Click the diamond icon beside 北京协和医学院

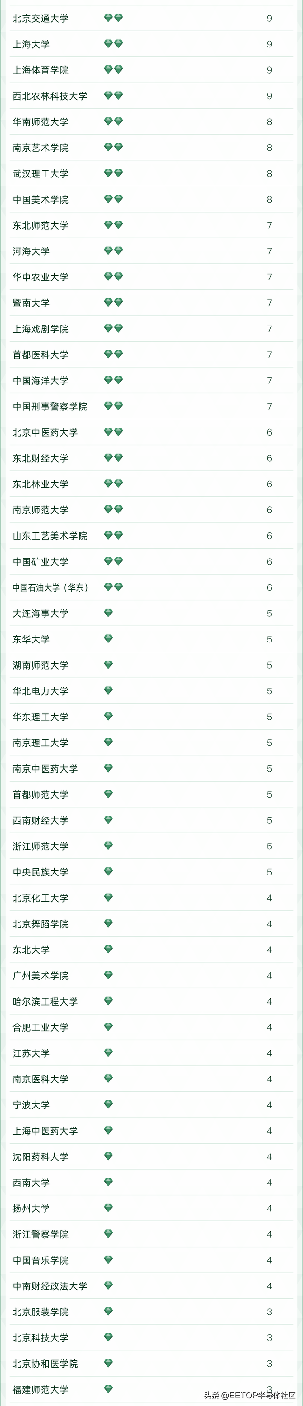108,1363
